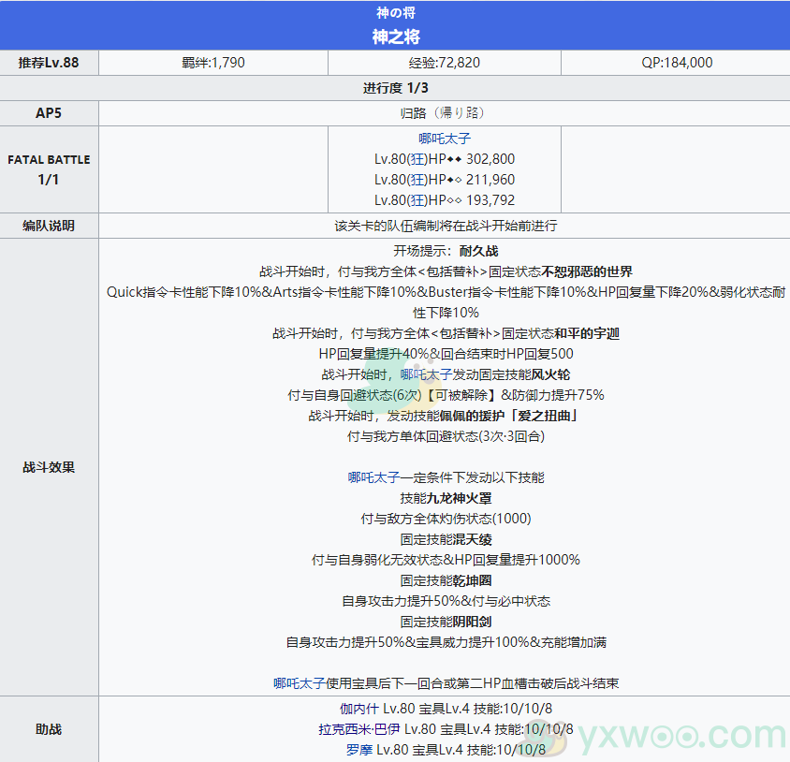Click 哪吒太子 link in 发动固定技能风火轮 line

coord(426,374)
